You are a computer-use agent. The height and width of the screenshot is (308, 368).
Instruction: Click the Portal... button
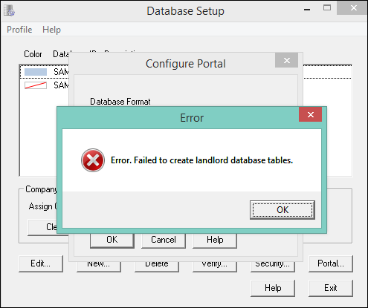pos(331,263)
